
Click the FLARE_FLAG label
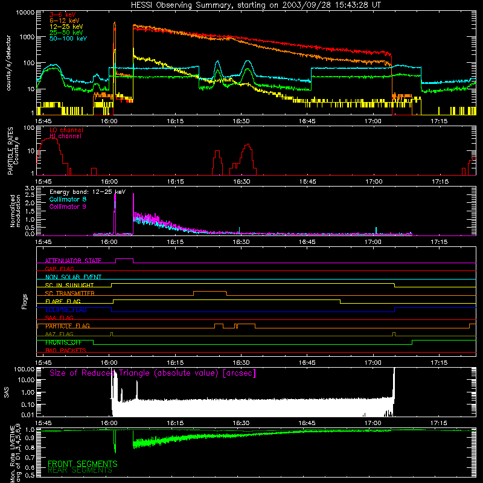click(x=63, y=301)
